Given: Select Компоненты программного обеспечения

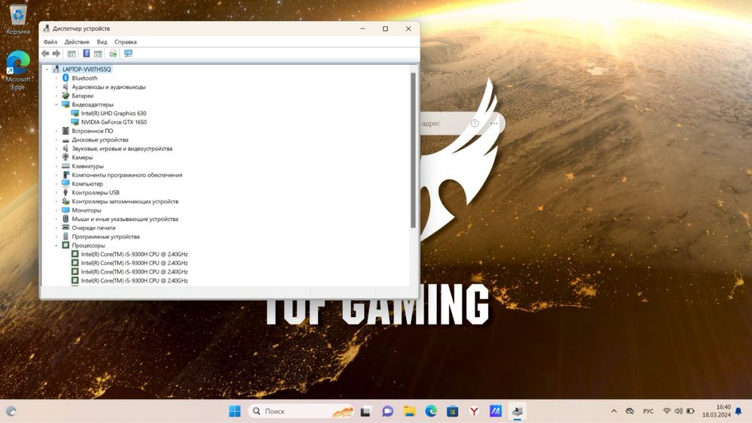Looking at the screenshot, I should click(x=127, y=175).
